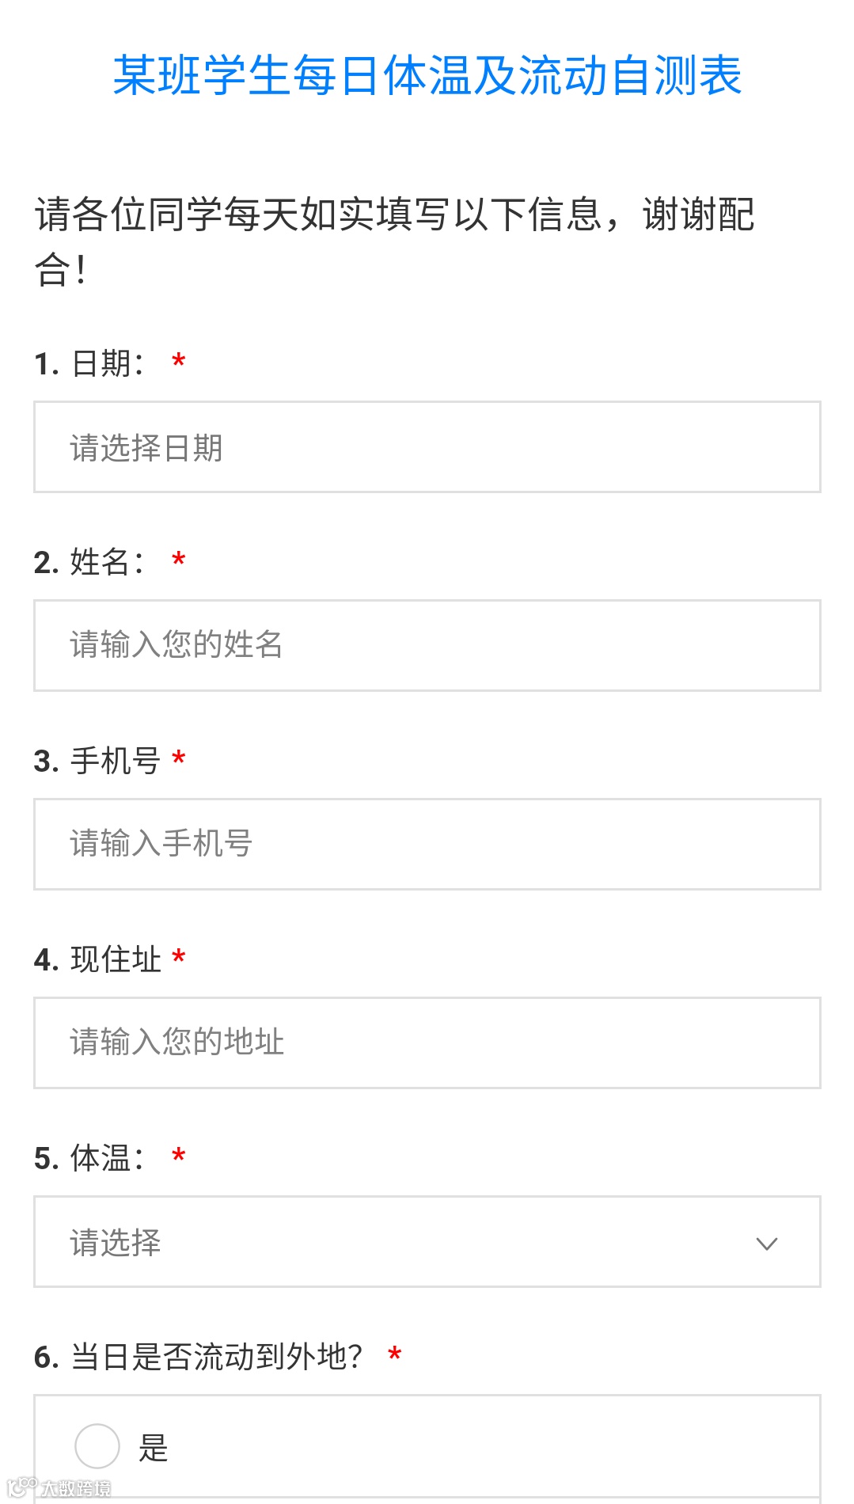Select the 是 radio button
854x1504 pixels.
pos(97,1446)
